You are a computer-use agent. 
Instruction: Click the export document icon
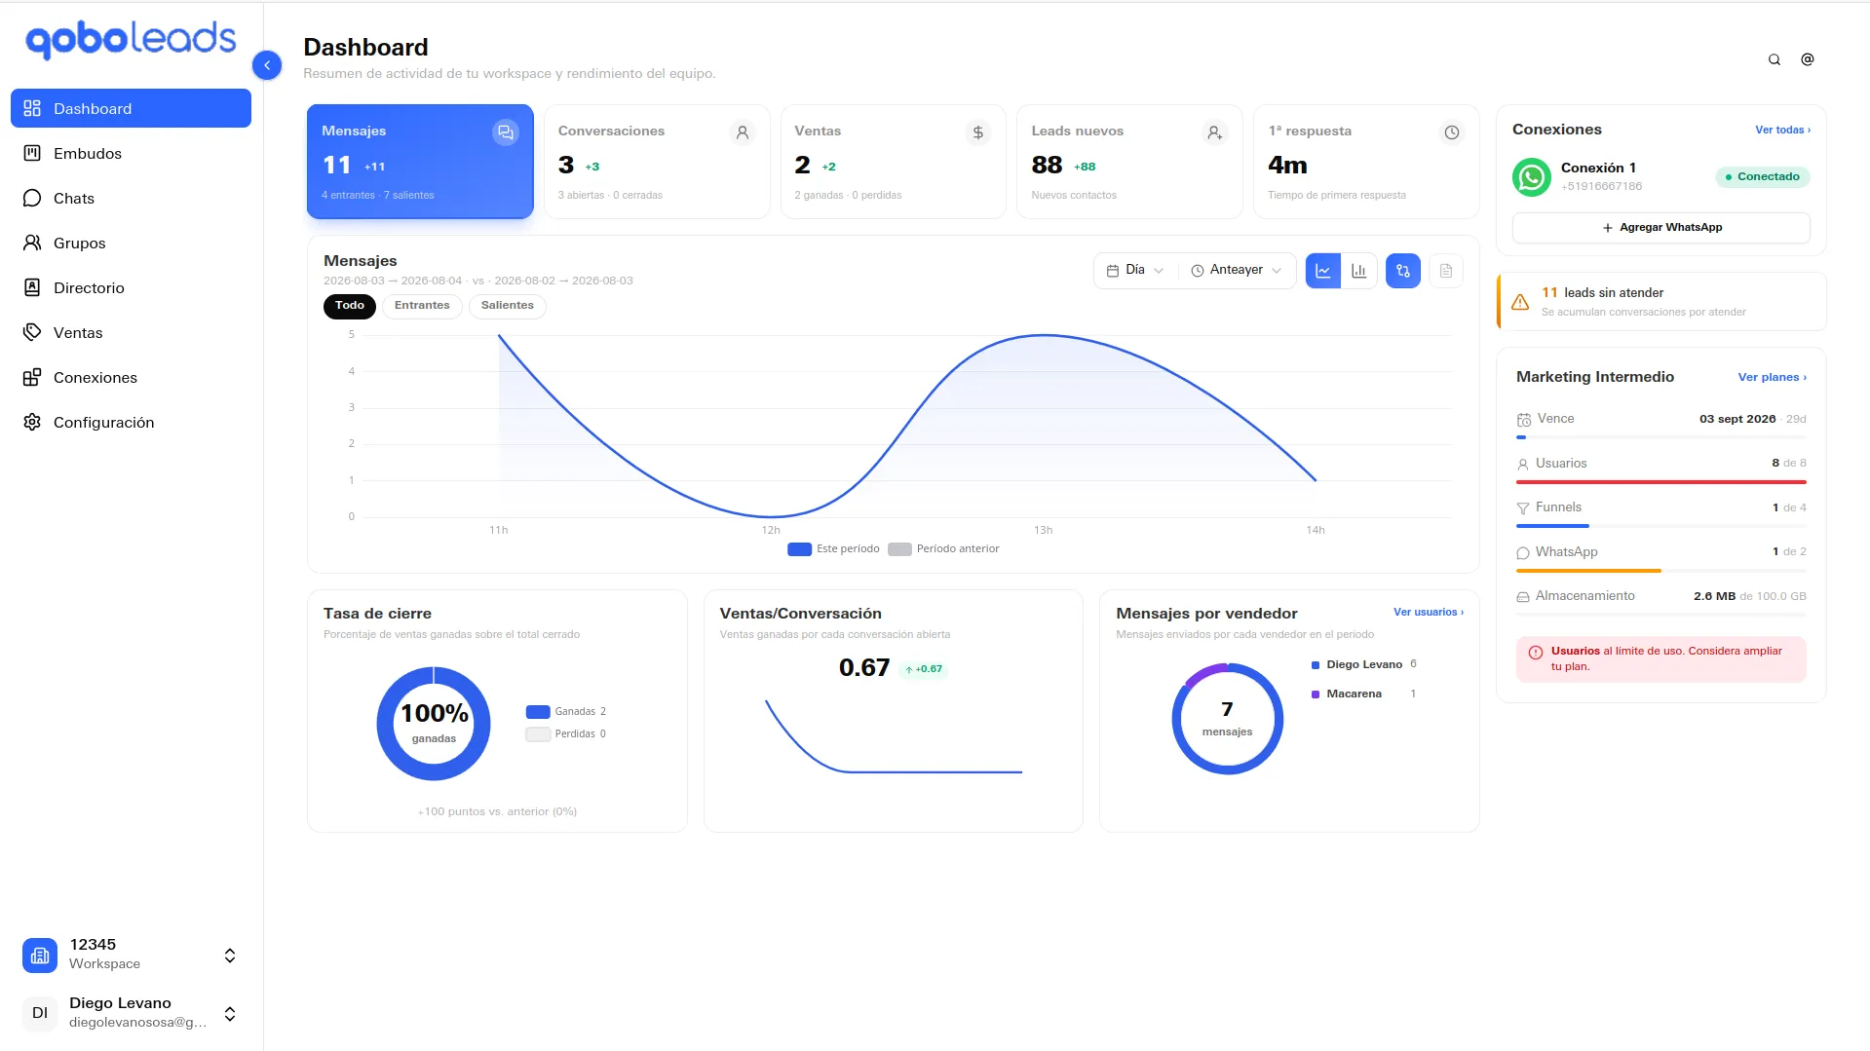tap(1446, 271)
